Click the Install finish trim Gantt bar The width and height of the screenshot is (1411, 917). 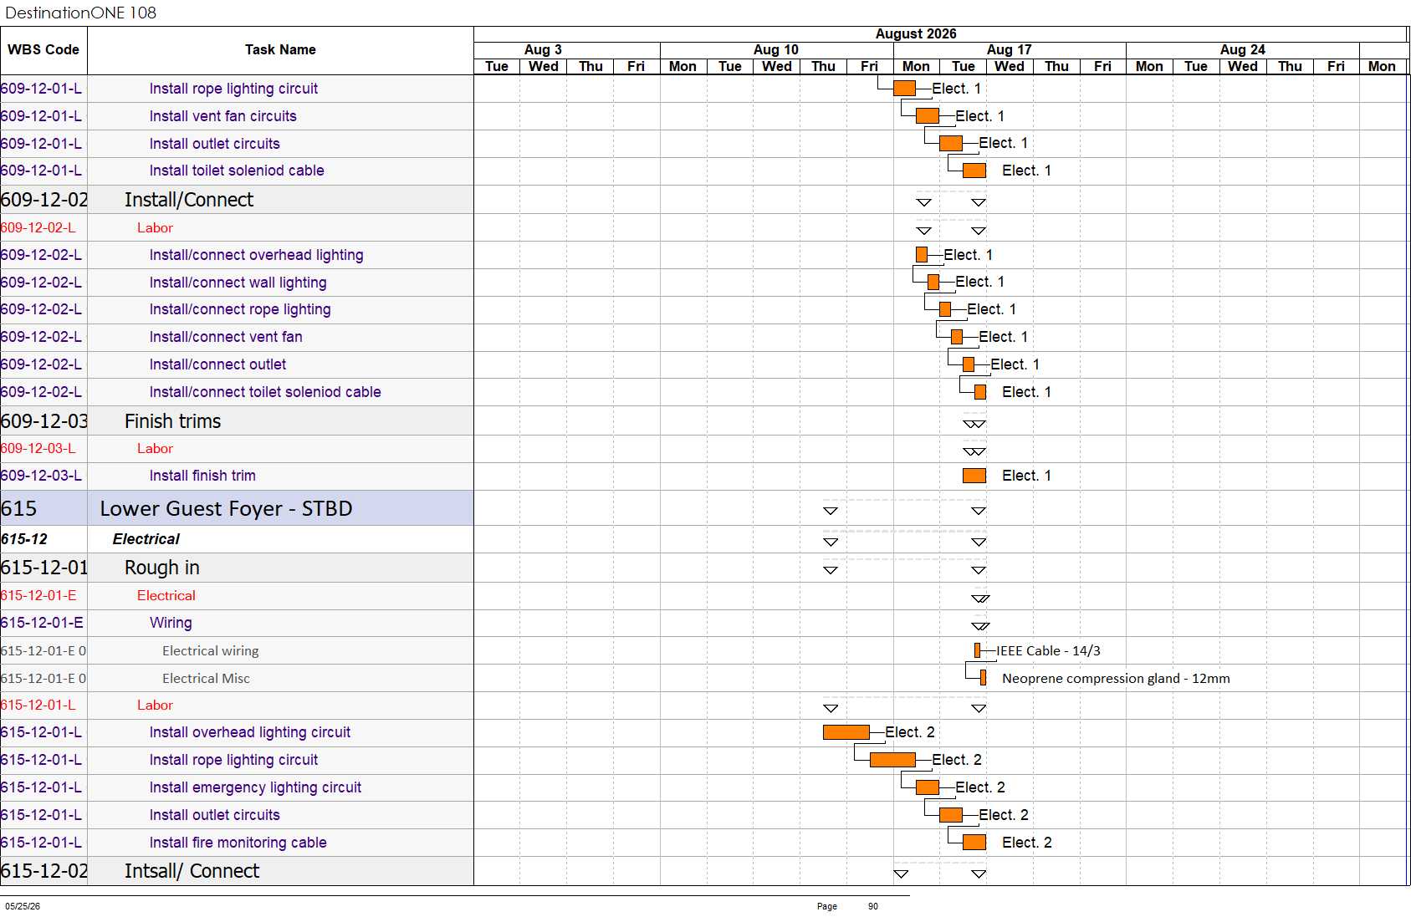pyautogui.click(x=974, y=476)
